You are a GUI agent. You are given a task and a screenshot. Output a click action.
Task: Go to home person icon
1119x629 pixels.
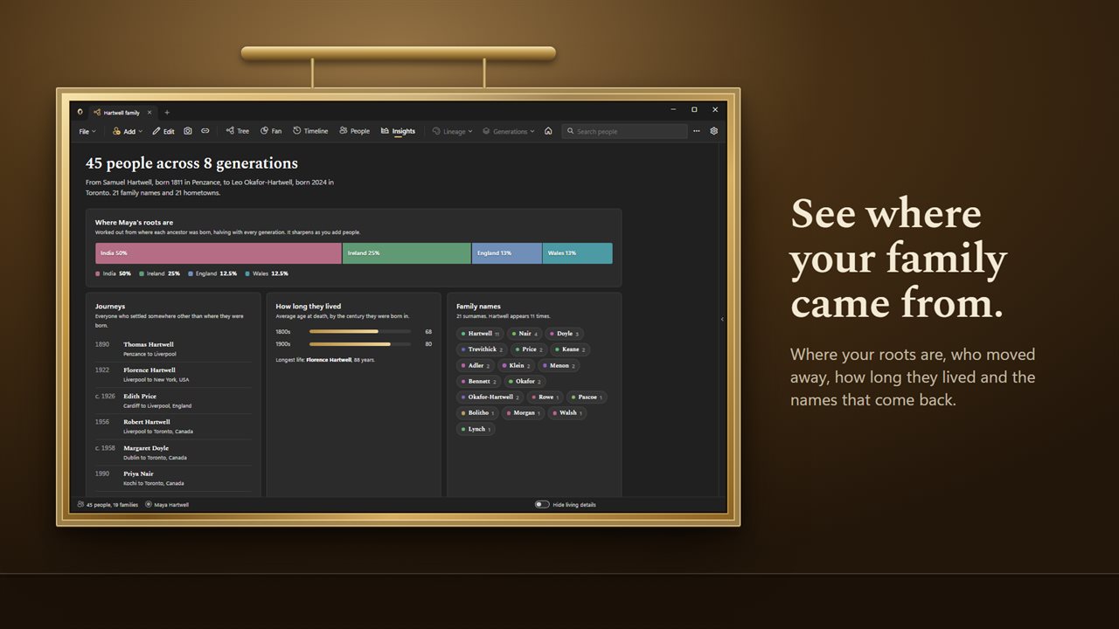click(x=548, y=131)
